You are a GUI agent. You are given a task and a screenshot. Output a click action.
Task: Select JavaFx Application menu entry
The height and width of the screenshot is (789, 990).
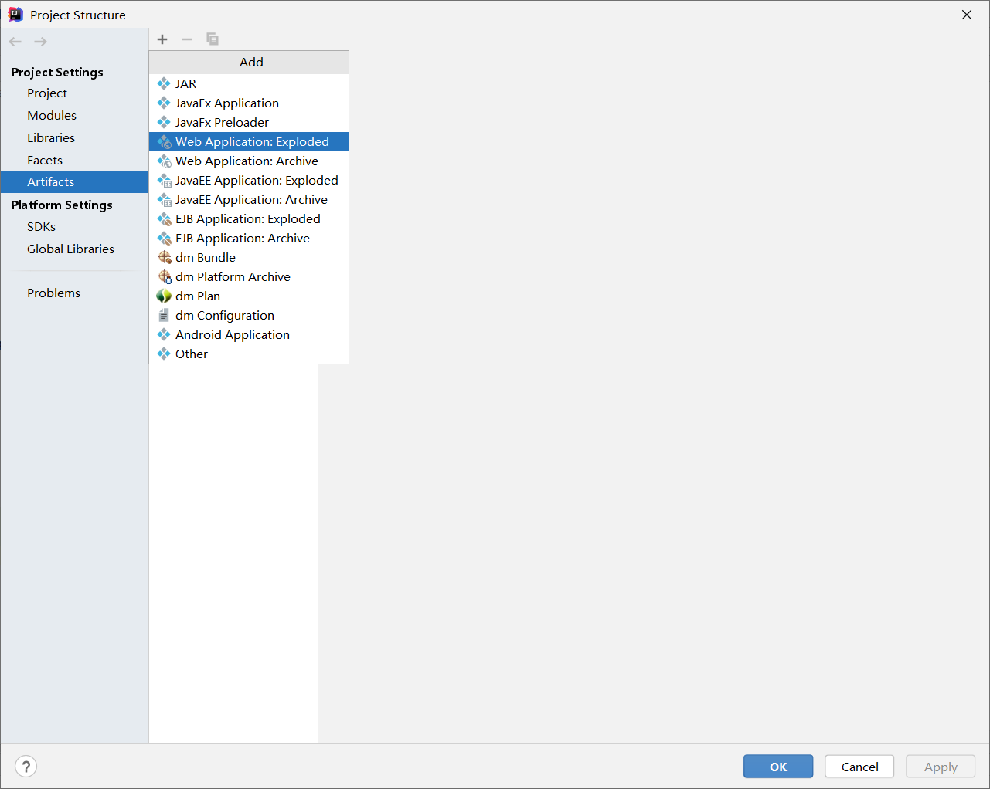coord(249,103)
